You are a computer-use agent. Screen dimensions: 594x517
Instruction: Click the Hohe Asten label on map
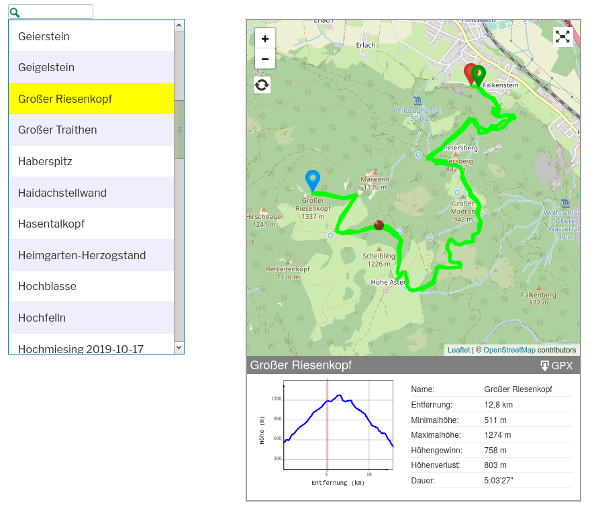[388, 282]
